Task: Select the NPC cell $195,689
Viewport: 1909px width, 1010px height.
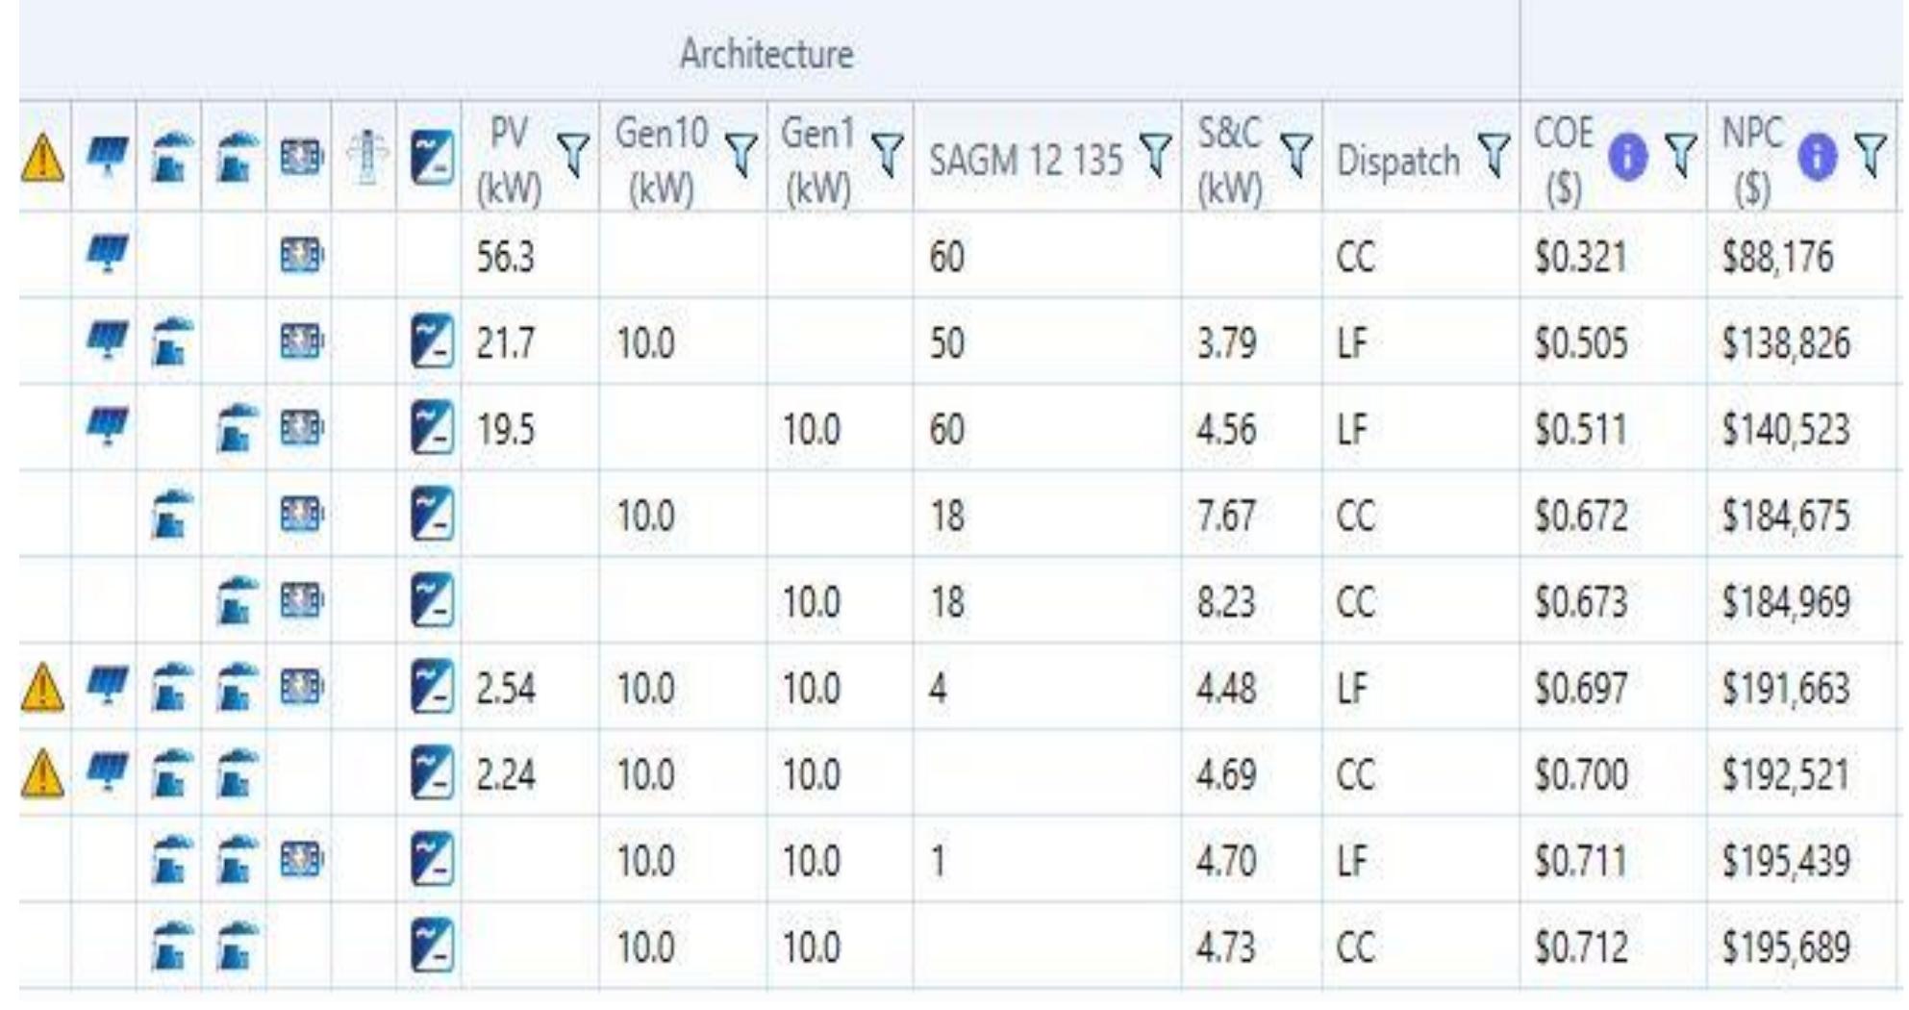Action: click(x=1786, y=947)
